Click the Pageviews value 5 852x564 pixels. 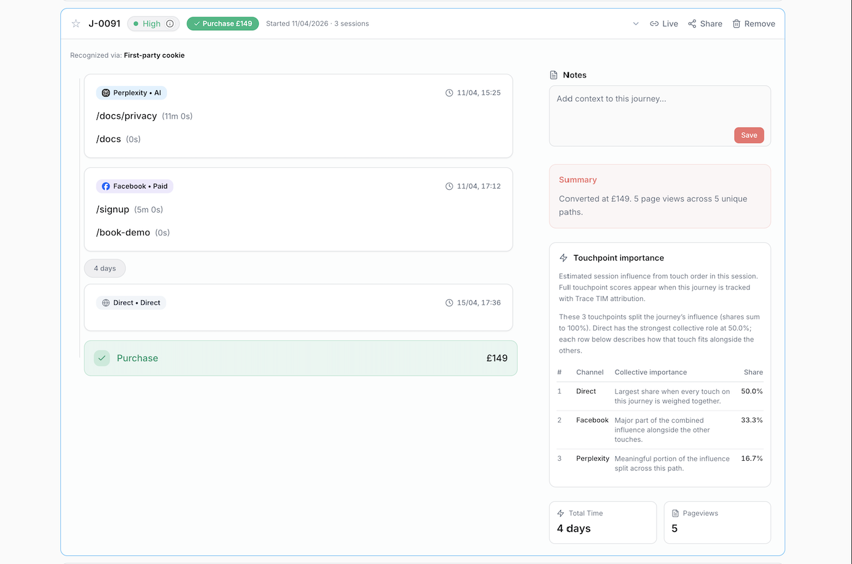674,528
